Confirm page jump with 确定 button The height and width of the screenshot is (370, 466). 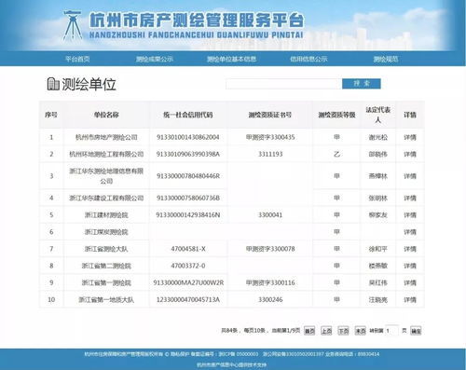coord(416,331)
